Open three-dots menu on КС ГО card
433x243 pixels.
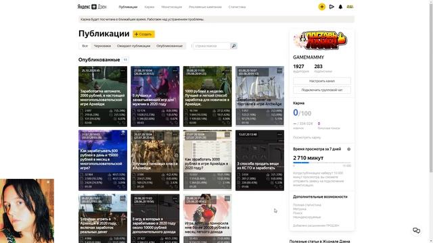279,134
